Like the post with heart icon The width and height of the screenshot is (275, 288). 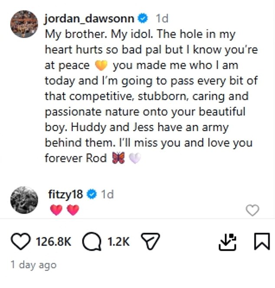pyautogui.click(x=20, y=241)
